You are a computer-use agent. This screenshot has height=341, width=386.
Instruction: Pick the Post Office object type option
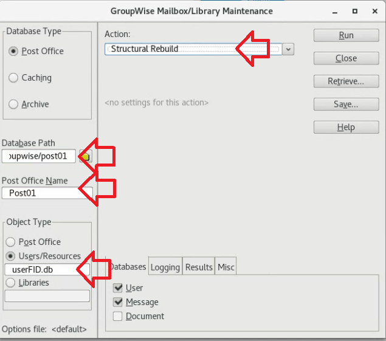click(10, 242)
